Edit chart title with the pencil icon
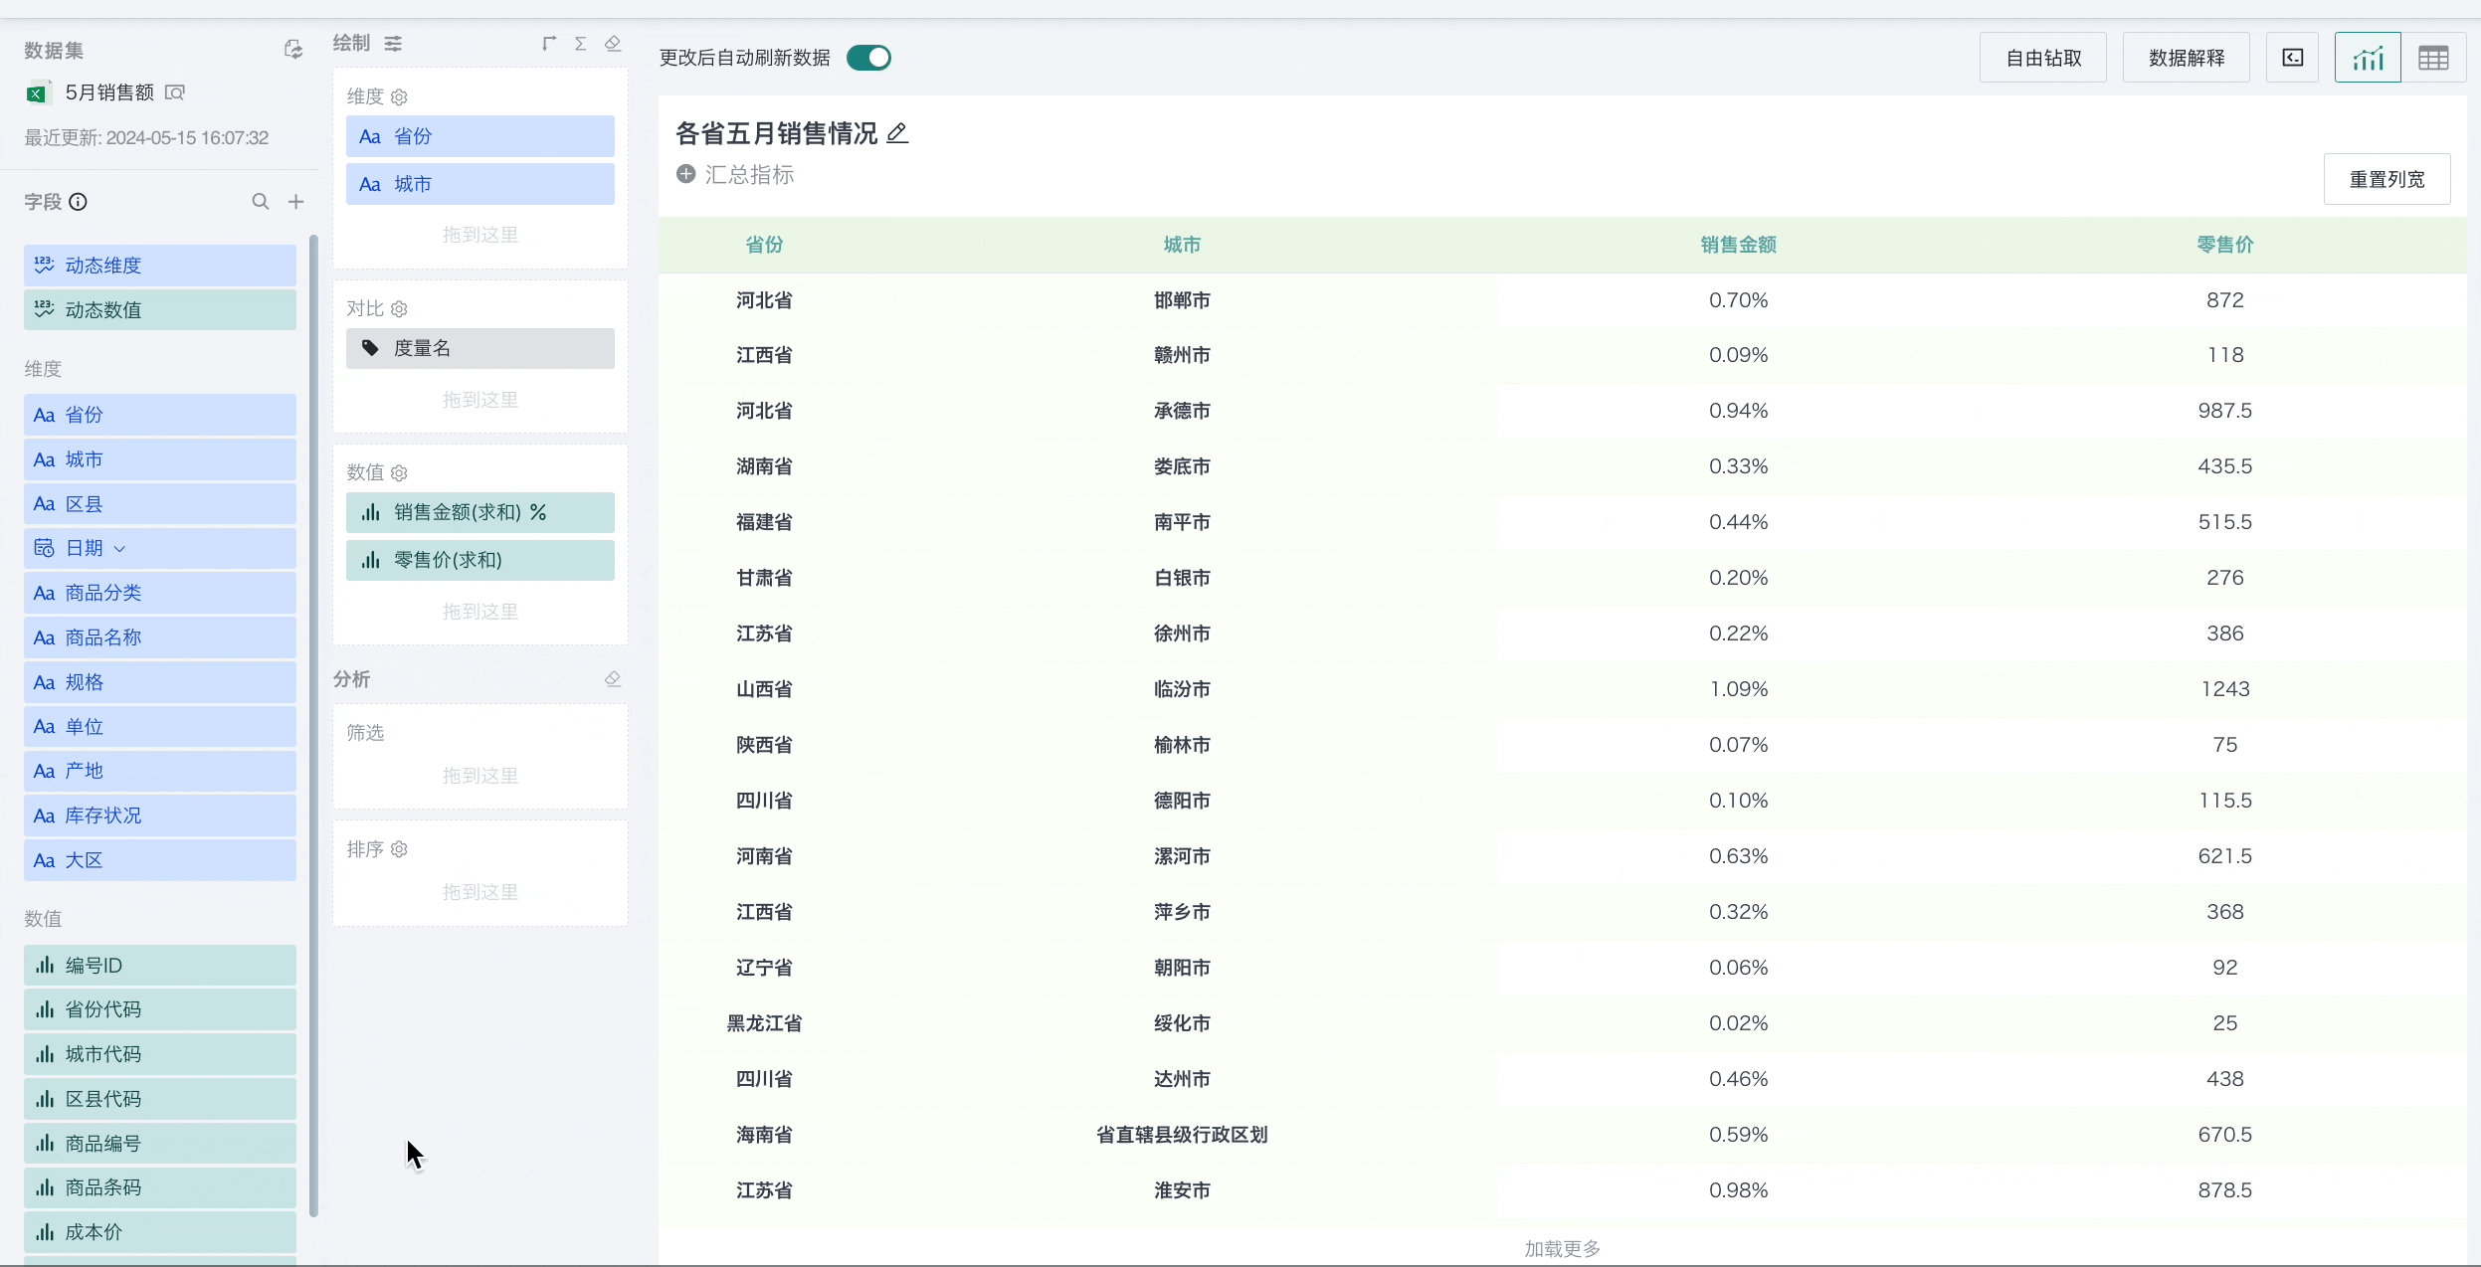The width and height of the screenshot is (2481, 1267). click(897, 133)
